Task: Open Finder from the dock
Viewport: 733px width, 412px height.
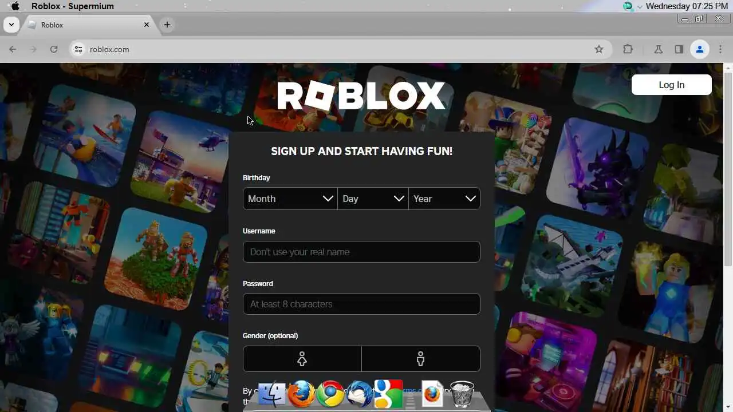Action: (x=272, y=394)
